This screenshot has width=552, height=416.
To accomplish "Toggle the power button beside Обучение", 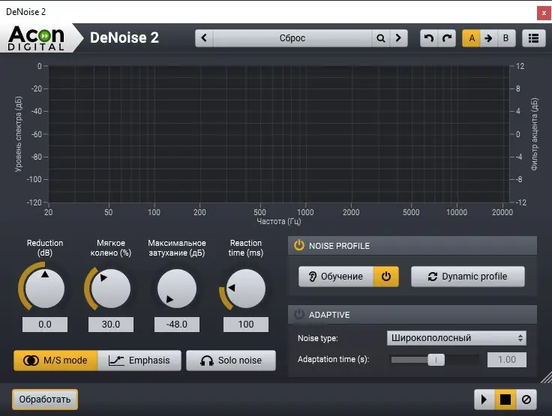I will click(x=385, y=277).
